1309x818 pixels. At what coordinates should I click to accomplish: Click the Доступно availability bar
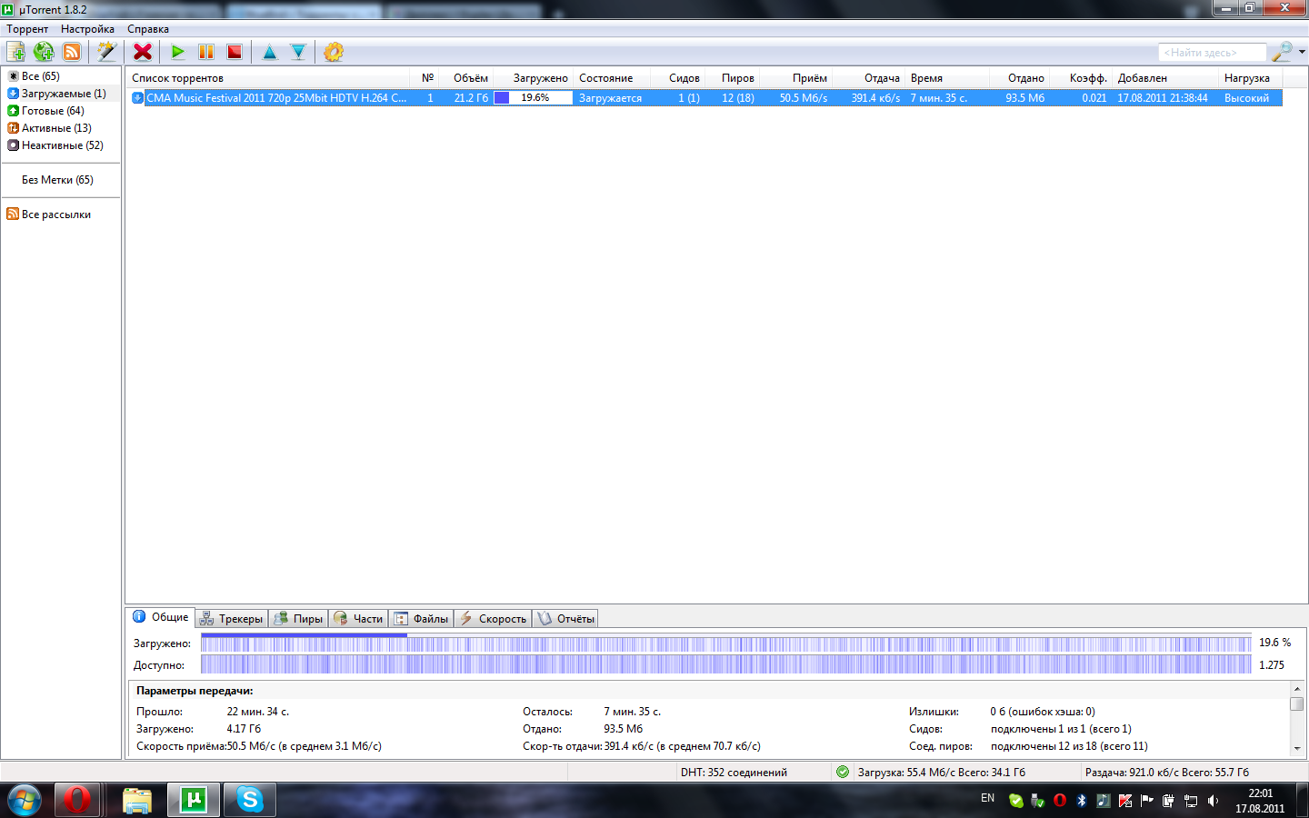point(725,665)
